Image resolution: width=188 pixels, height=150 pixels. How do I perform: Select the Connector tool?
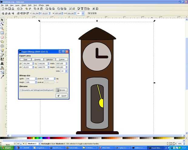[2, 68]
